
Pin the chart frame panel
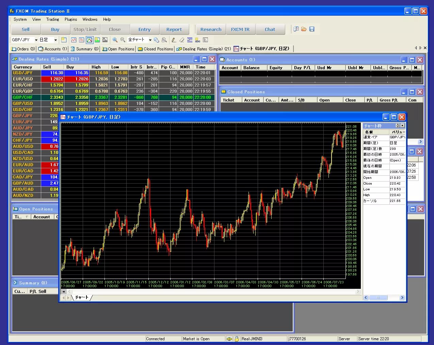pos(398,126)
